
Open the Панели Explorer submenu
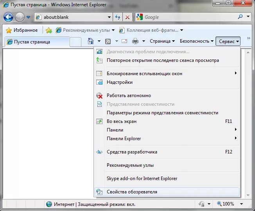click(x=167, y=139)
